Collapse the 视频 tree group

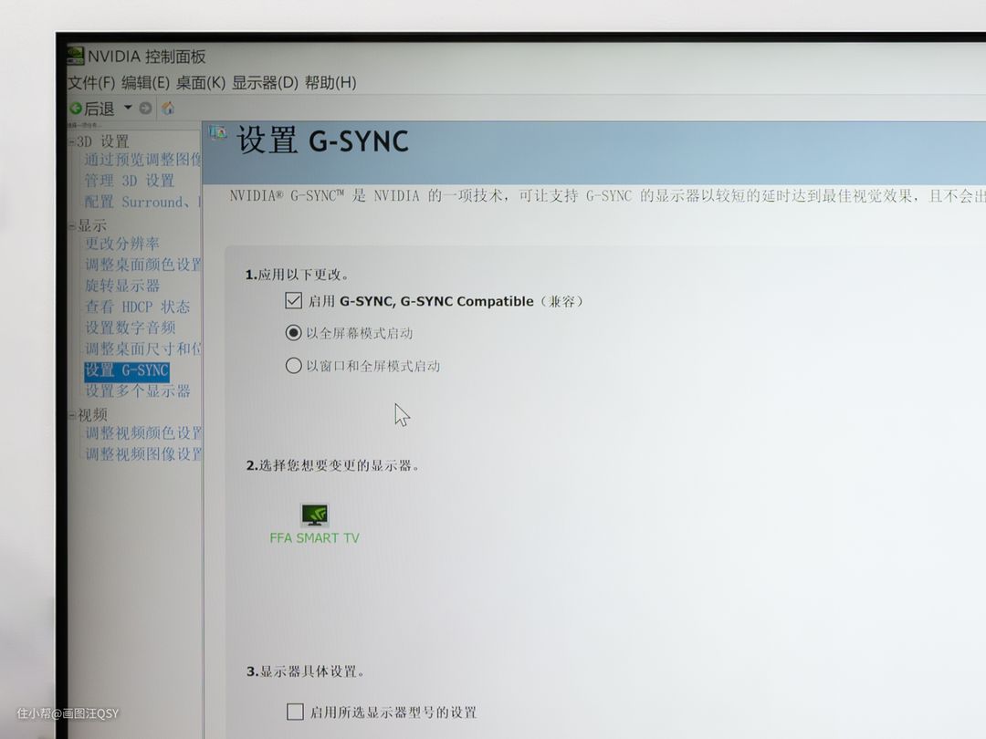pos(72,415)
